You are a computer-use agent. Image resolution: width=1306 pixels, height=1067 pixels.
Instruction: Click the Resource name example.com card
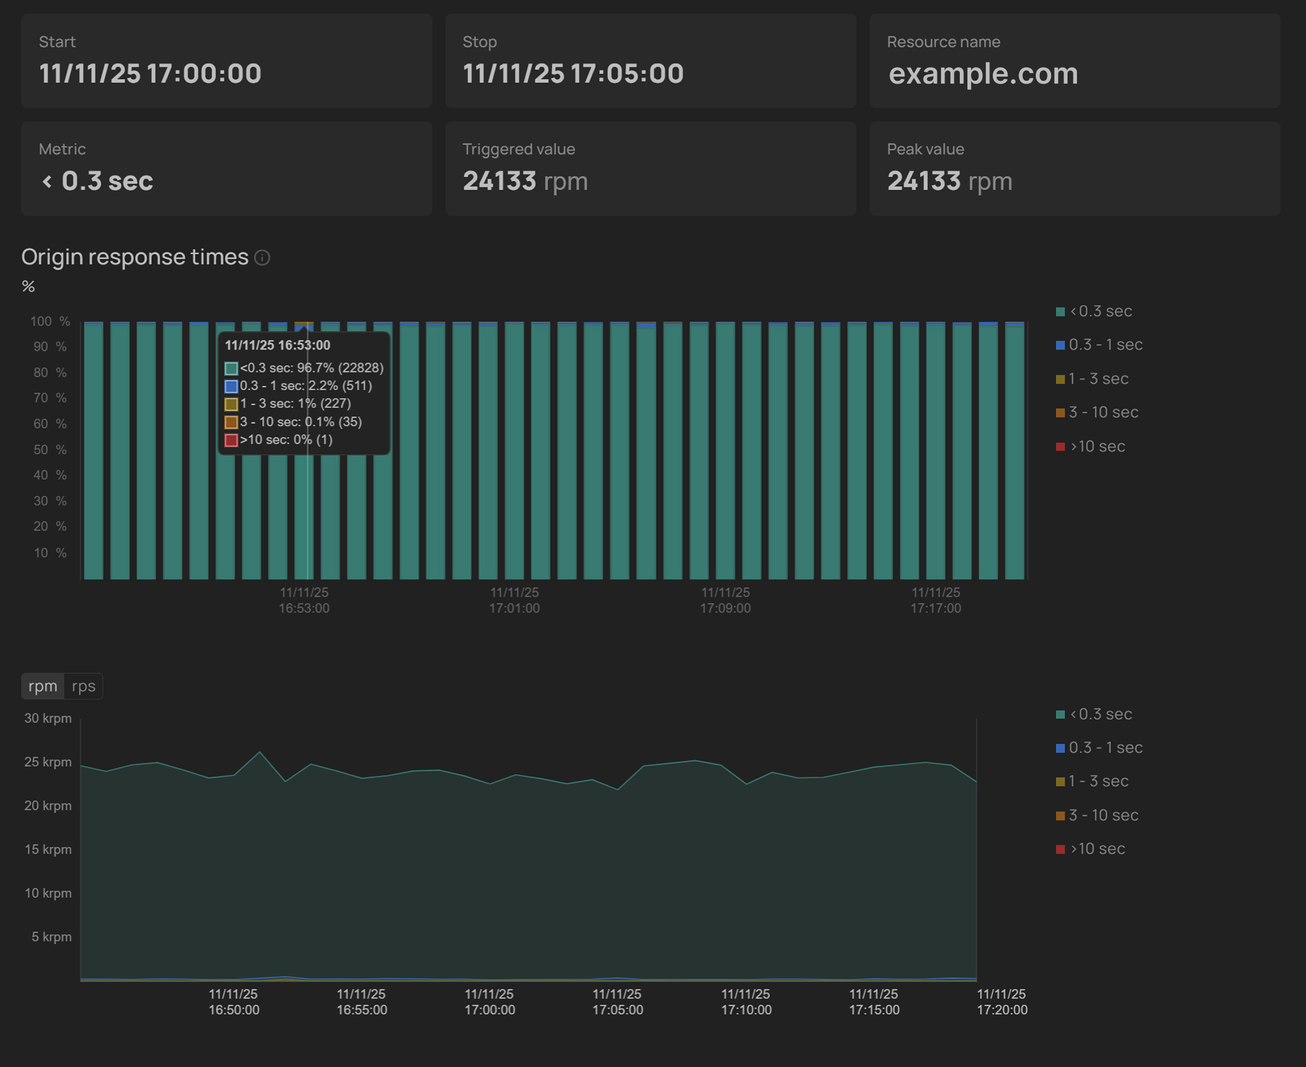click(1075, 61)
